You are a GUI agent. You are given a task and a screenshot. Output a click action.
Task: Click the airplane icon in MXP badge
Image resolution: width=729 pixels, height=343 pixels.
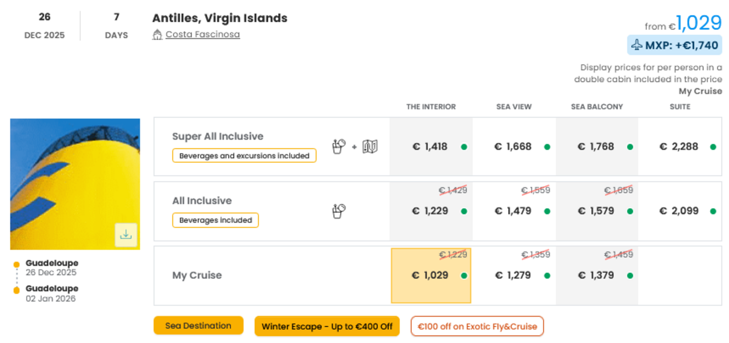tap(637, 45)
